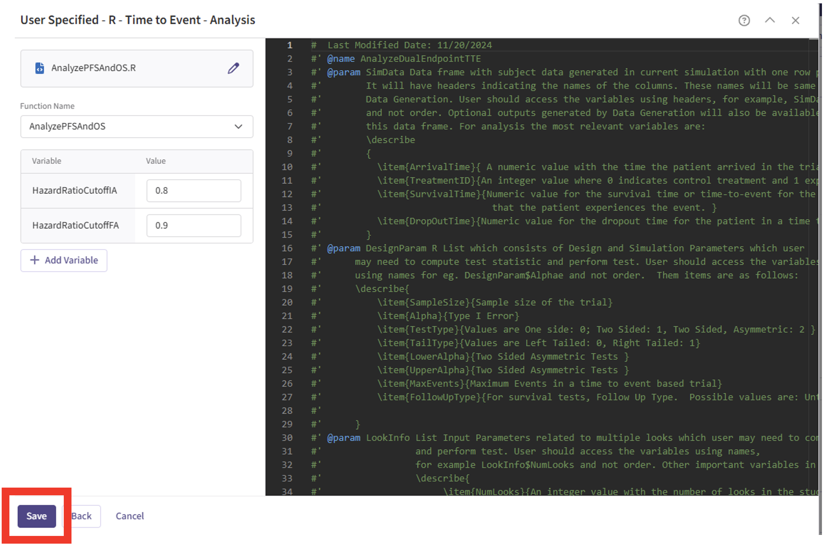Click the Variable column header
Image resolution: width=827 pixels, height=547 pixels.
click(x=47, y=161)
